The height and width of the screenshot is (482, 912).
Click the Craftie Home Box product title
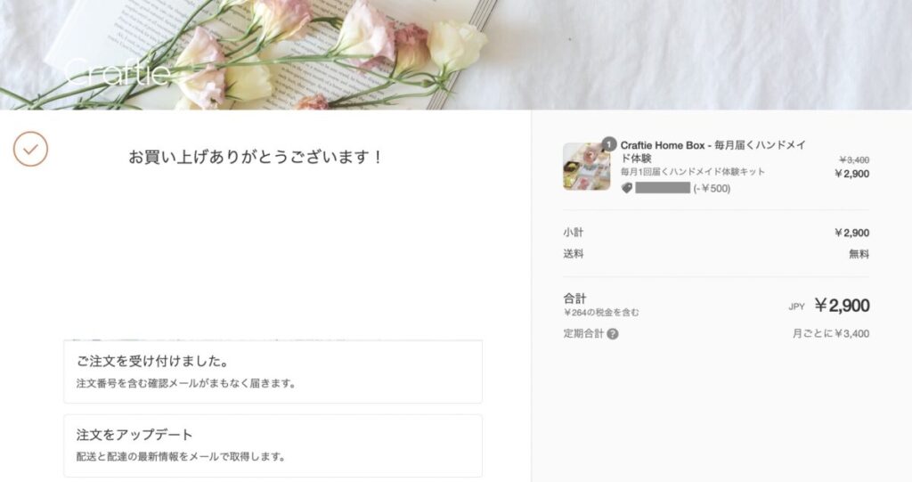[713, 151]
